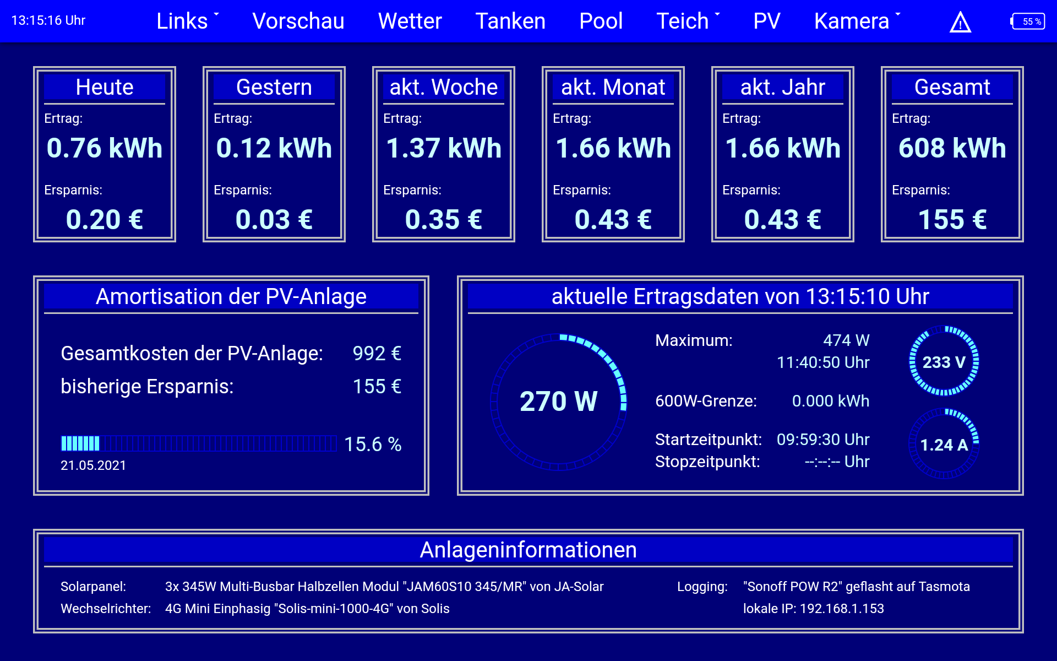Click the battery 55 % indicator
The image size is (1057, 661).
[1028, 21]
